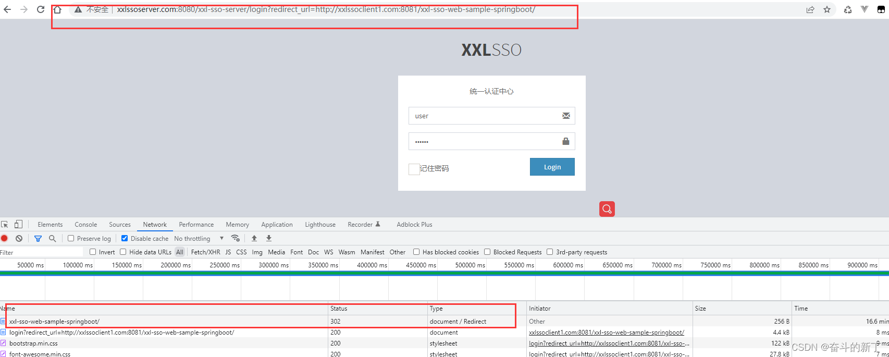Click the username input field
Viewport: 889px width, 357px height.
491,116
